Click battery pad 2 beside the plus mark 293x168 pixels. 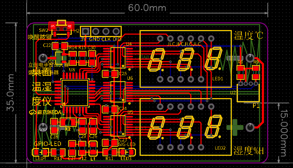pyautogui.click(x=250, y=127)
